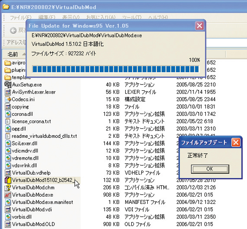Select the vorbis.dll file icon

8,217
